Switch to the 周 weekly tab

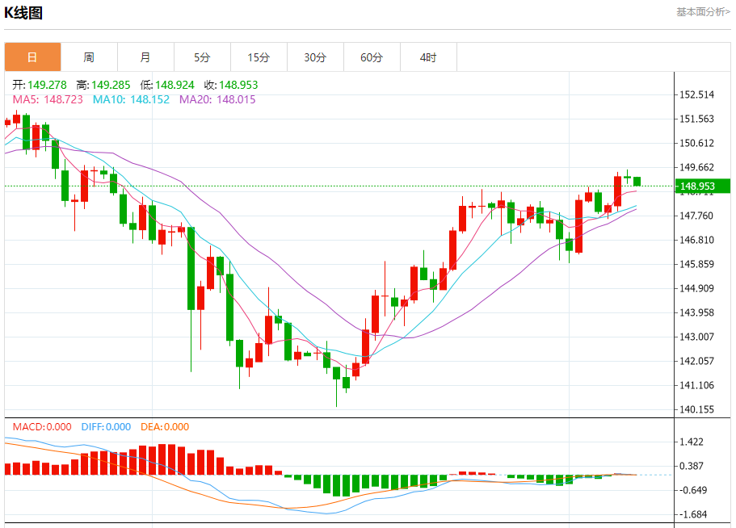point(89,57)
